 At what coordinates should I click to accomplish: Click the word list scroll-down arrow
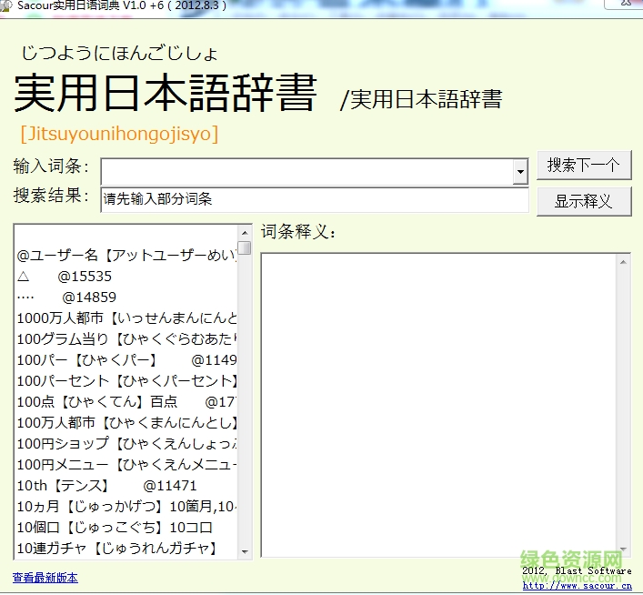coord(245,551)
